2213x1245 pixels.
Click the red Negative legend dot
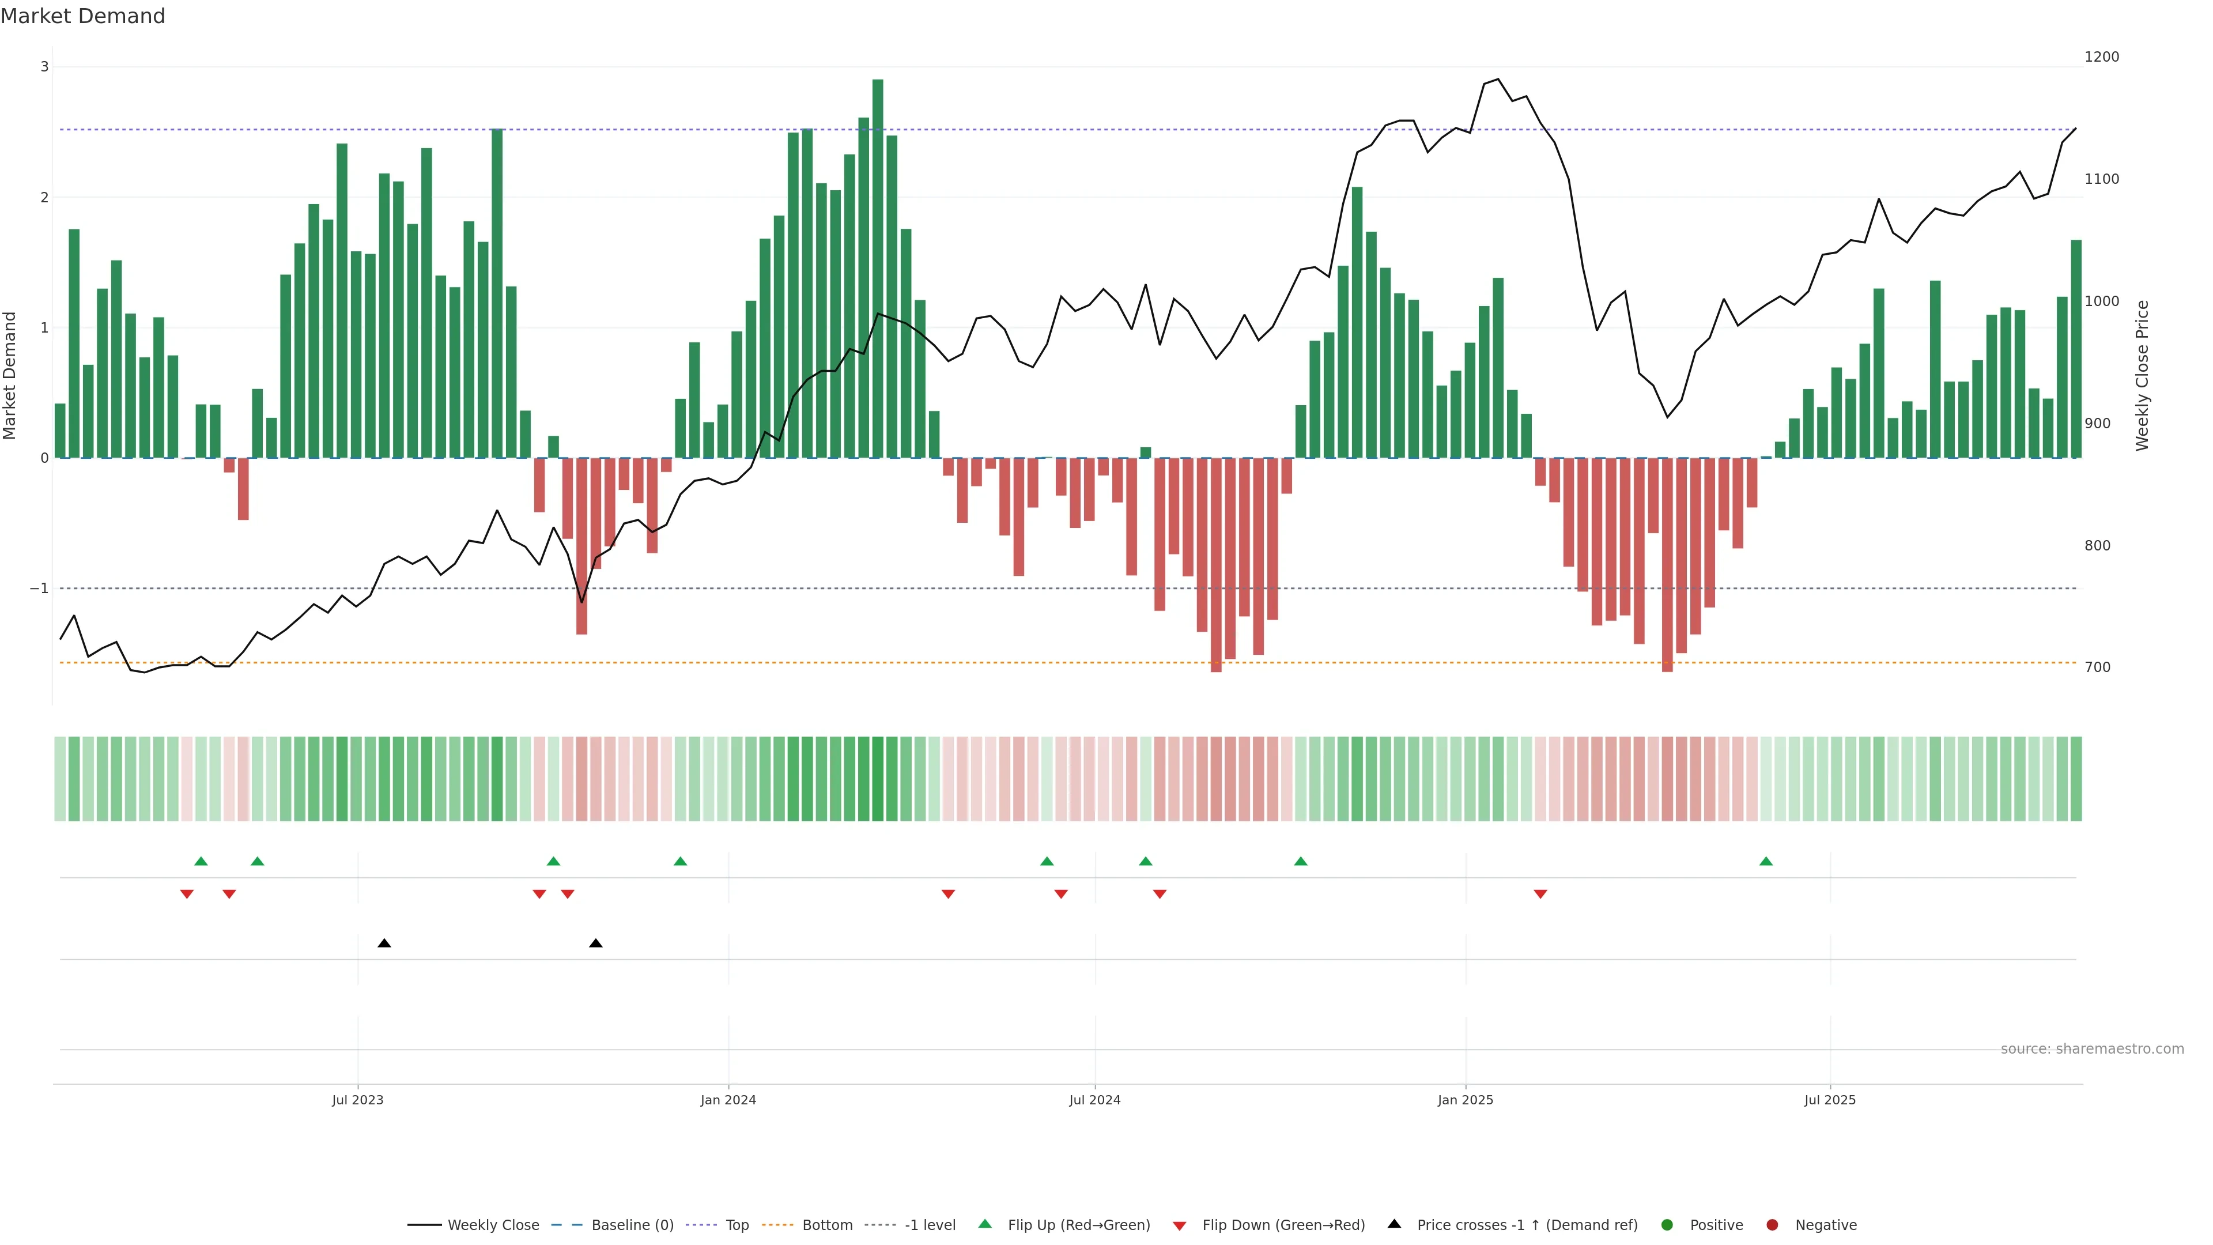(x=1772, y=1224)
